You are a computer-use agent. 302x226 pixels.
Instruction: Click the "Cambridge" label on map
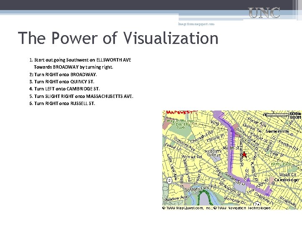[286, 180]
